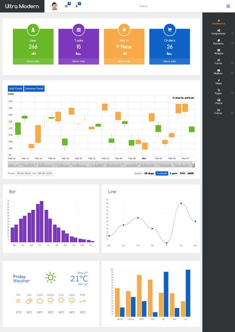The width and height of the screenshot is (235, 332).
Task: Click the Search input field
Action: tap(176, 6)
